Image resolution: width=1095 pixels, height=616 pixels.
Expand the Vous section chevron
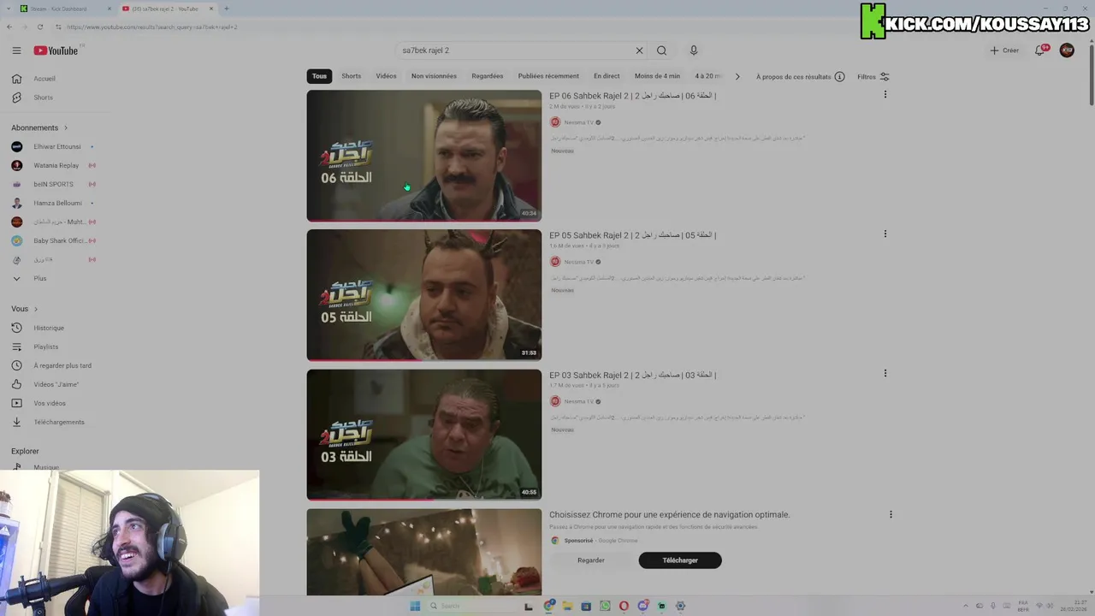(x=36, y=309)
